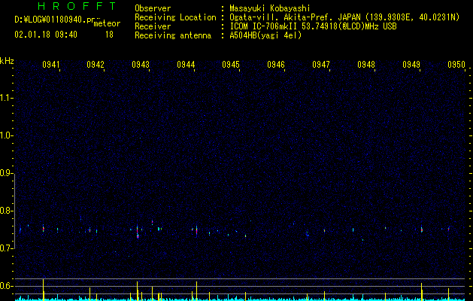Click the 0942 time marker
This screenshot has height=301, width=473.
click(96, 65)
